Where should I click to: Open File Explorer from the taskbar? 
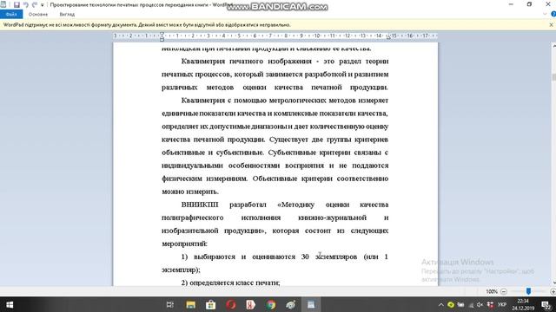191,304
